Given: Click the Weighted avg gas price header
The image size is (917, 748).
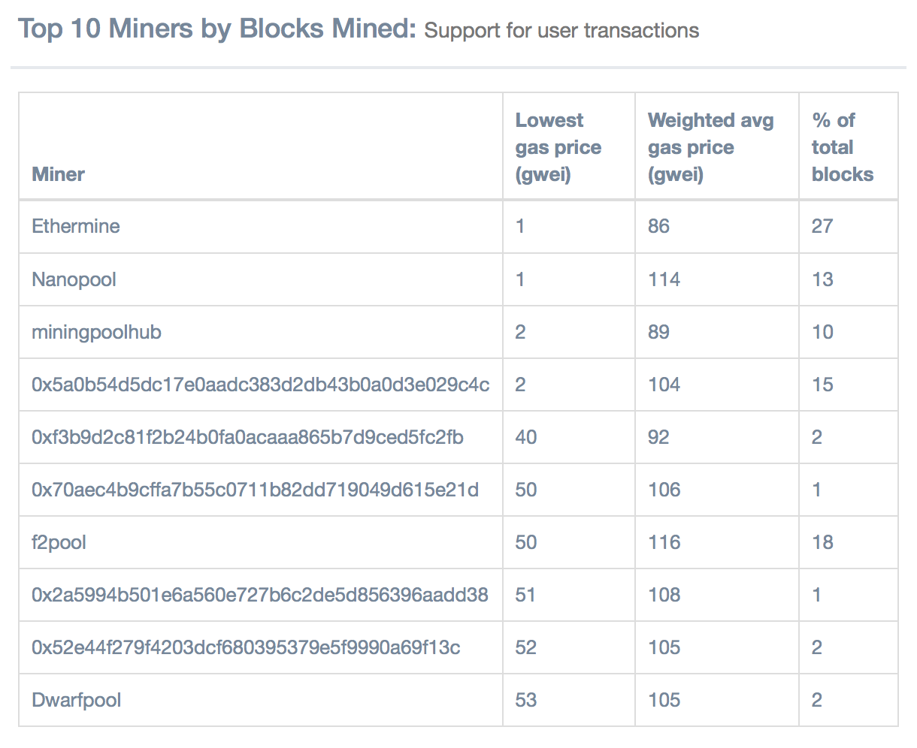Looking at the screenshot, I should coord(711,147).
